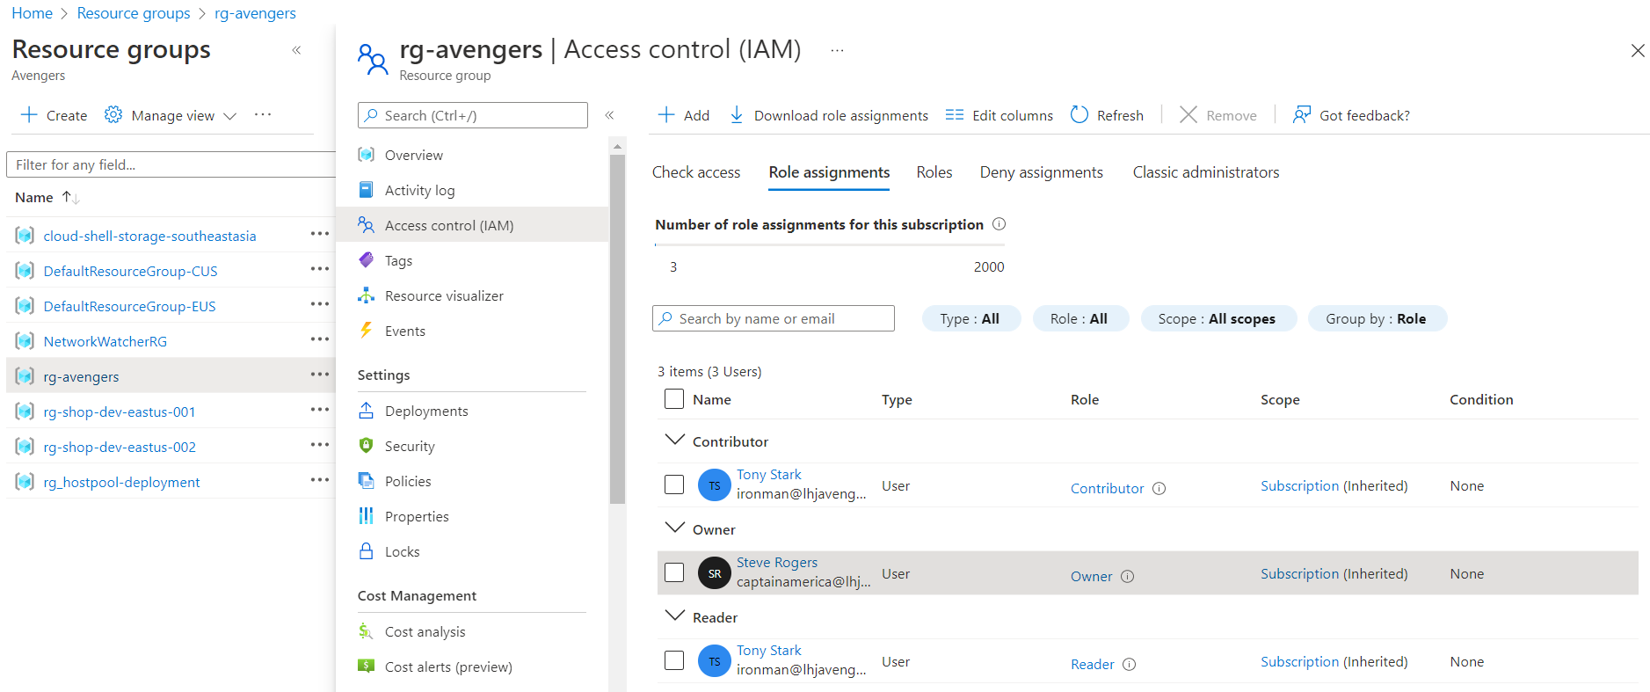Collapse the Contributor group
The width and height of the screenshot is (1650, 692).
coord(675,440)
